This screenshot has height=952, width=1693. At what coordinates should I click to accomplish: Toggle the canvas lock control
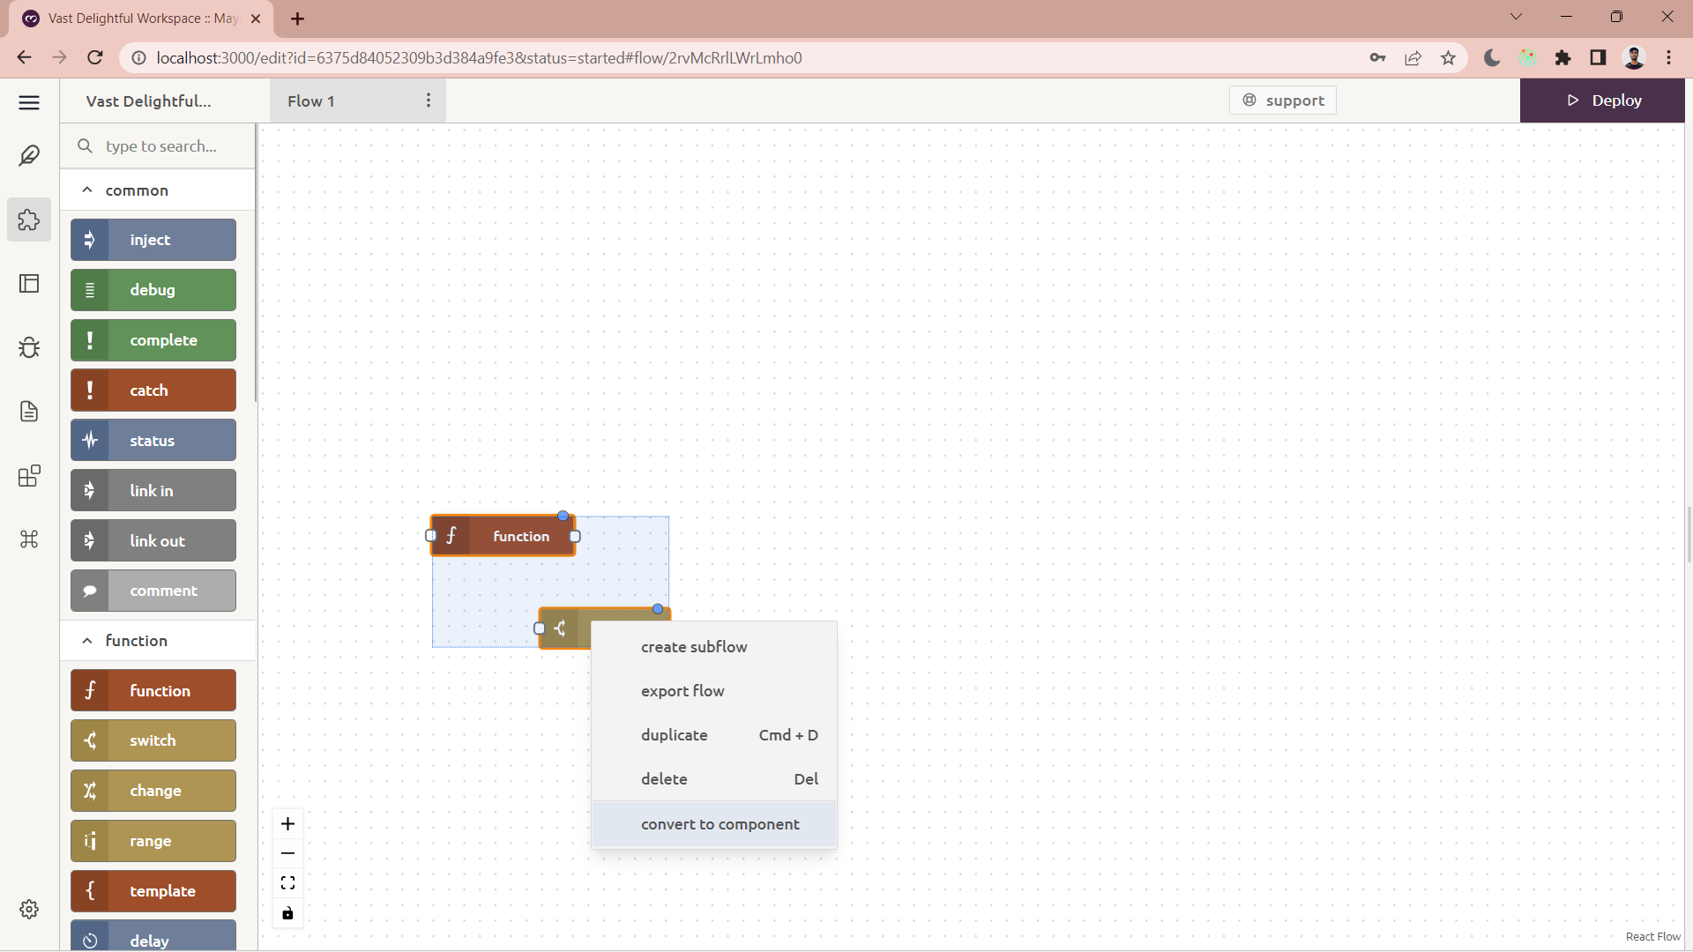click(287, 913)
